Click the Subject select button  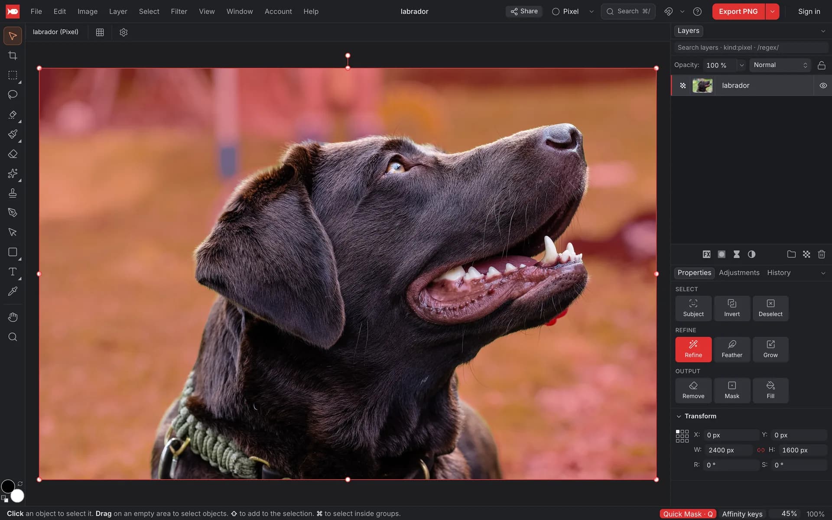pyautogui.click(x=693, y=309)
